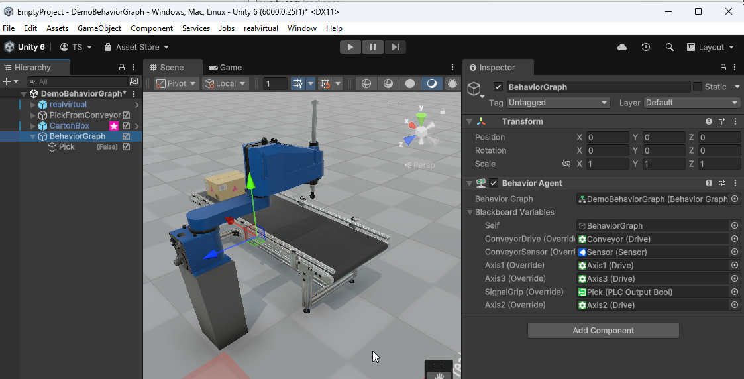Open the Tag dropdown showing Untagged

[558, 103]
